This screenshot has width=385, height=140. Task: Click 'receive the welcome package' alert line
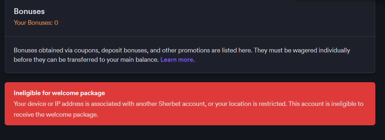point(56,115)
